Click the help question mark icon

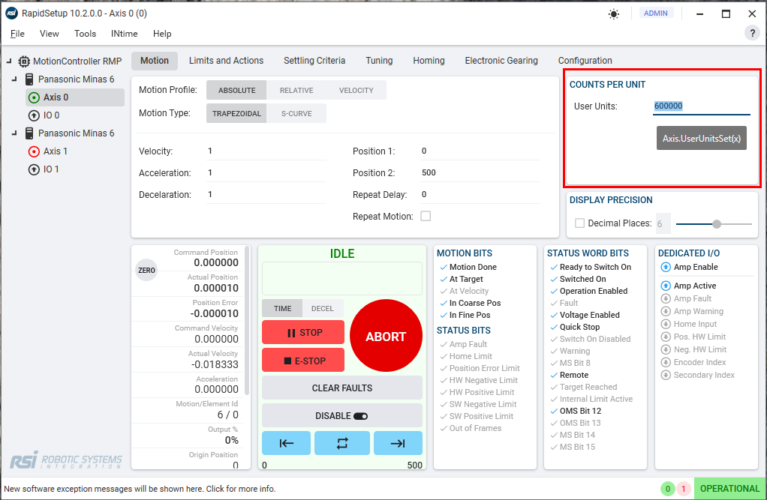coord(751,33)
